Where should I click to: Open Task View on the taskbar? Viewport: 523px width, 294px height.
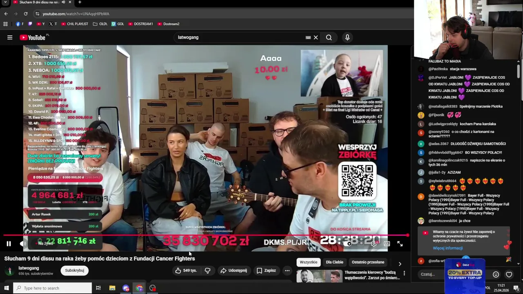click(x=98, y=288)
